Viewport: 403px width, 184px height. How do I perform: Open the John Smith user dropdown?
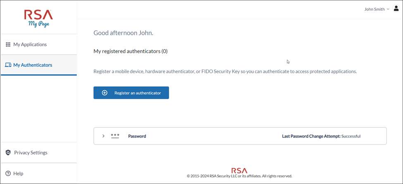pos(377,9)
